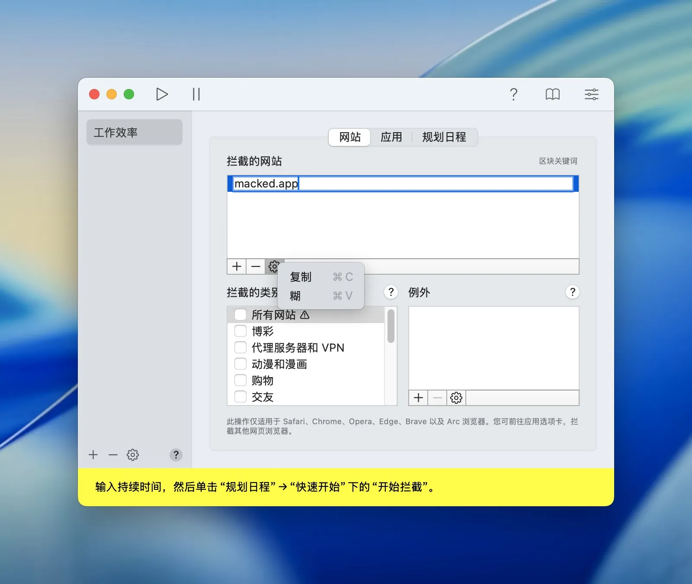Add an exception with the plus button

(x=418, y=398)
